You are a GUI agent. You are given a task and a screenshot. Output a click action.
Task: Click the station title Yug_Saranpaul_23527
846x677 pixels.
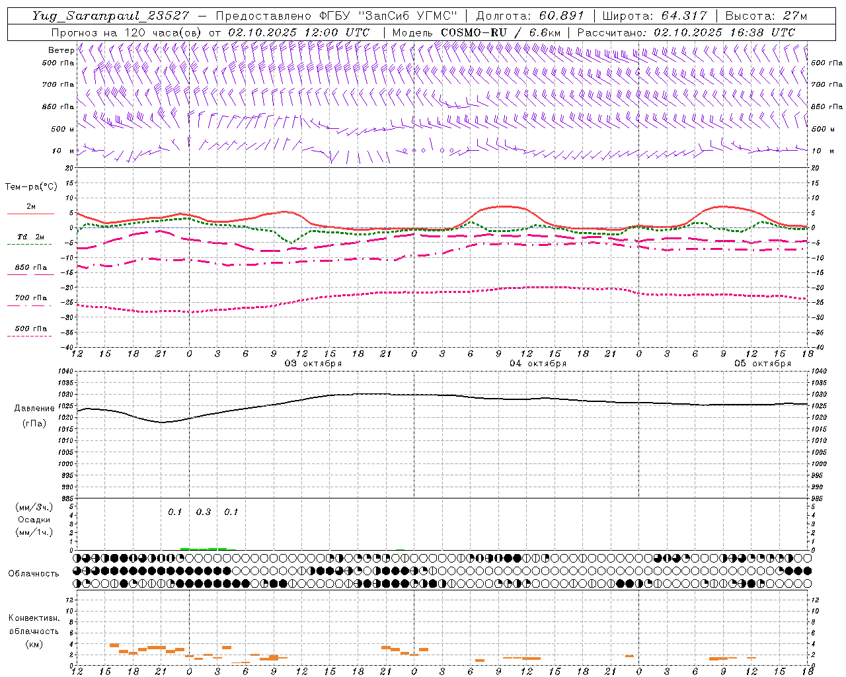click(110, 16)
